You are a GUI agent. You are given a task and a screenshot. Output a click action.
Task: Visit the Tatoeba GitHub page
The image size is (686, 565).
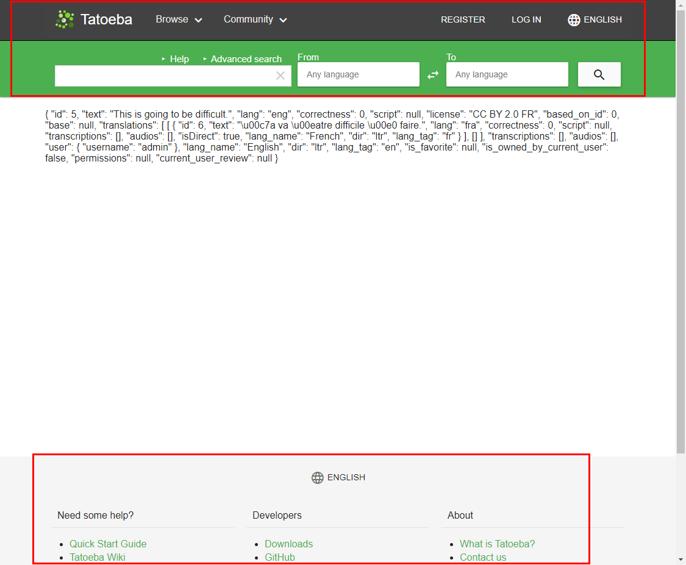click(280, 557)
